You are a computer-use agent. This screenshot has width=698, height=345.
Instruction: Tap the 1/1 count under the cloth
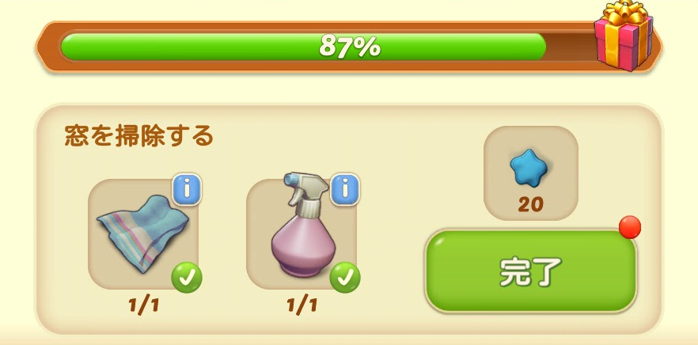(x=144, y=305)
